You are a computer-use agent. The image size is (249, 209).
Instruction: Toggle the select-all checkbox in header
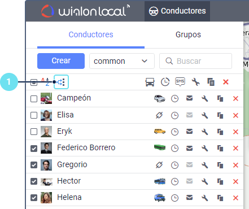coord(34,82)
